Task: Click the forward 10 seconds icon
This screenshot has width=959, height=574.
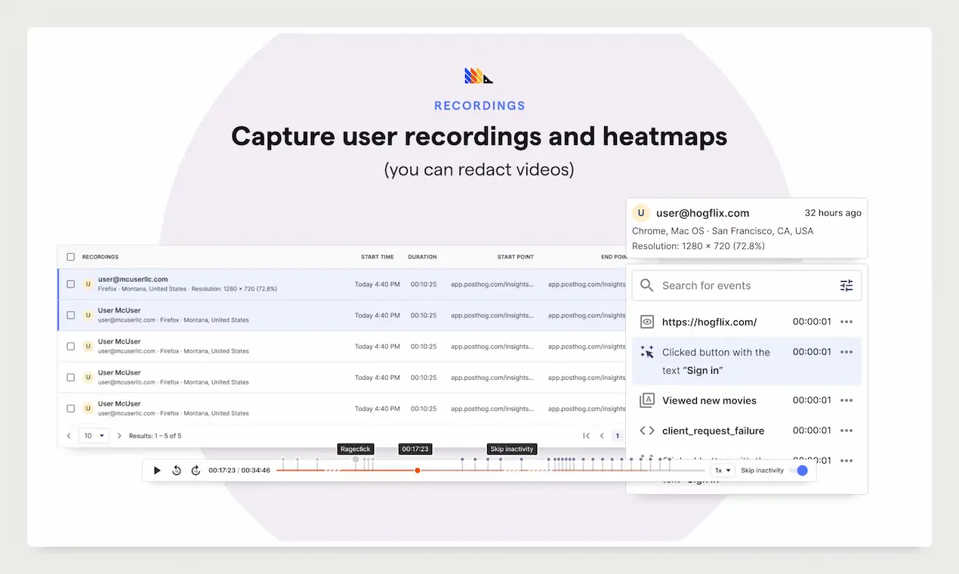Action: (196, 471)
